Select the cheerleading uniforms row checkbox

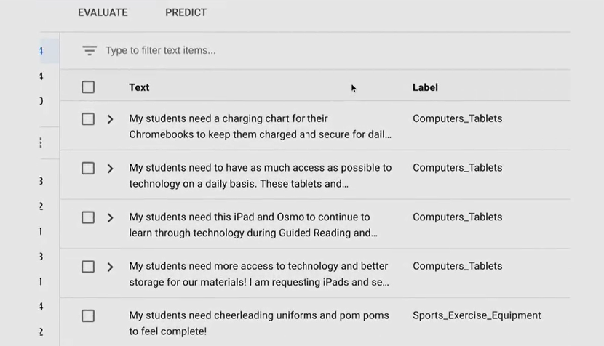click(88, 315)
